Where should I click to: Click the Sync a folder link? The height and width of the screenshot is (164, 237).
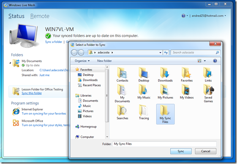(x=54, y=42)
